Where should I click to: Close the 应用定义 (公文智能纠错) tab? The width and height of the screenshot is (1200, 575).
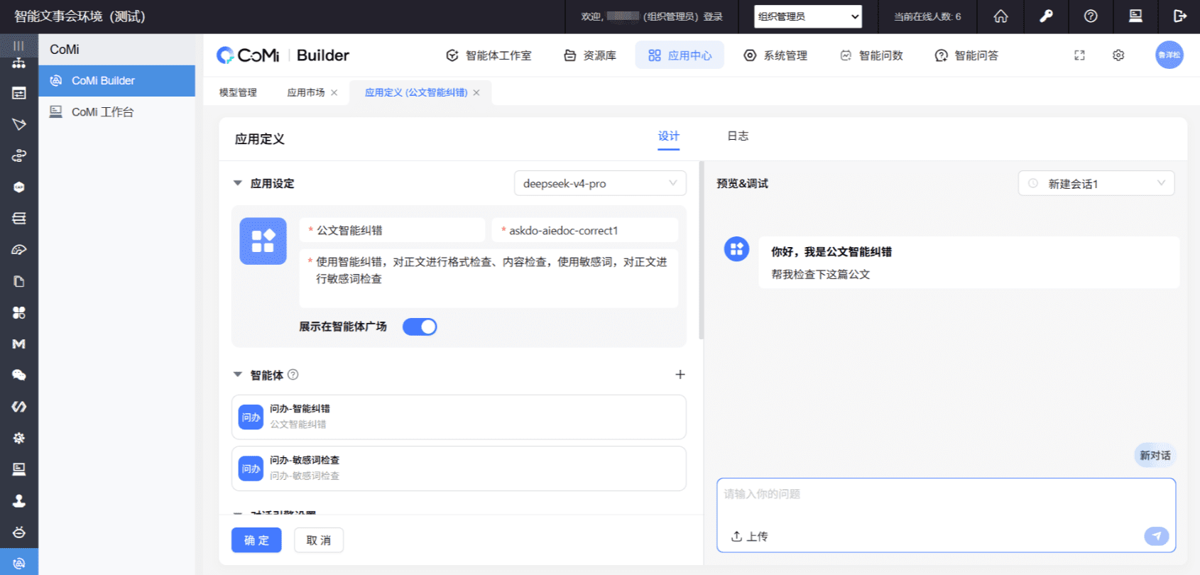click(x=476, y=93)
